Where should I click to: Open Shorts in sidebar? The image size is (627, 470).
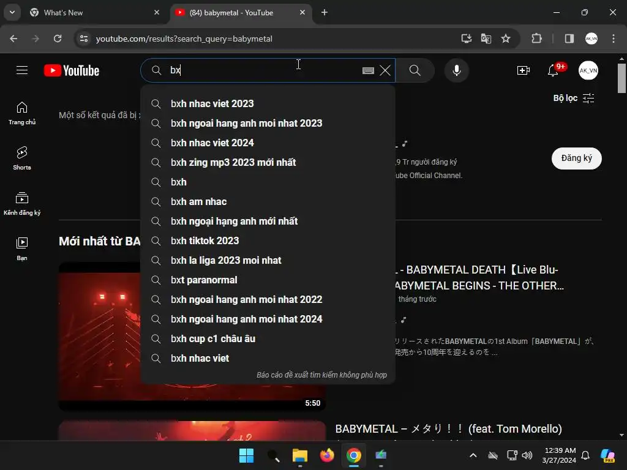click(22, 159)
